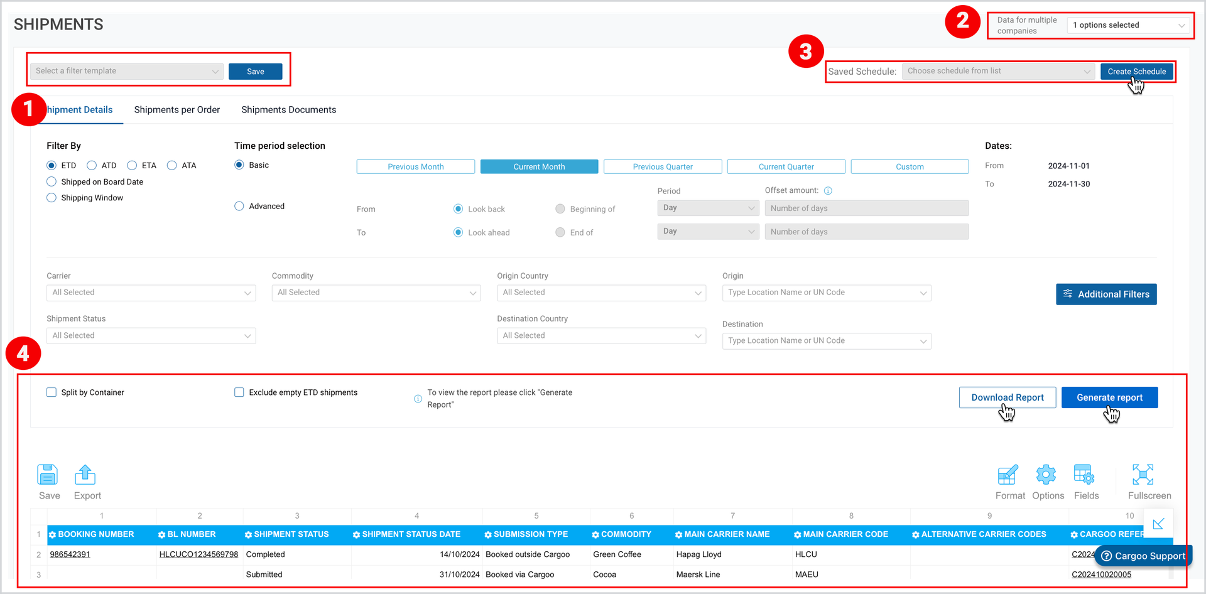
Task: Click info icon beside Generate Report hint
Action: point(418,399)
